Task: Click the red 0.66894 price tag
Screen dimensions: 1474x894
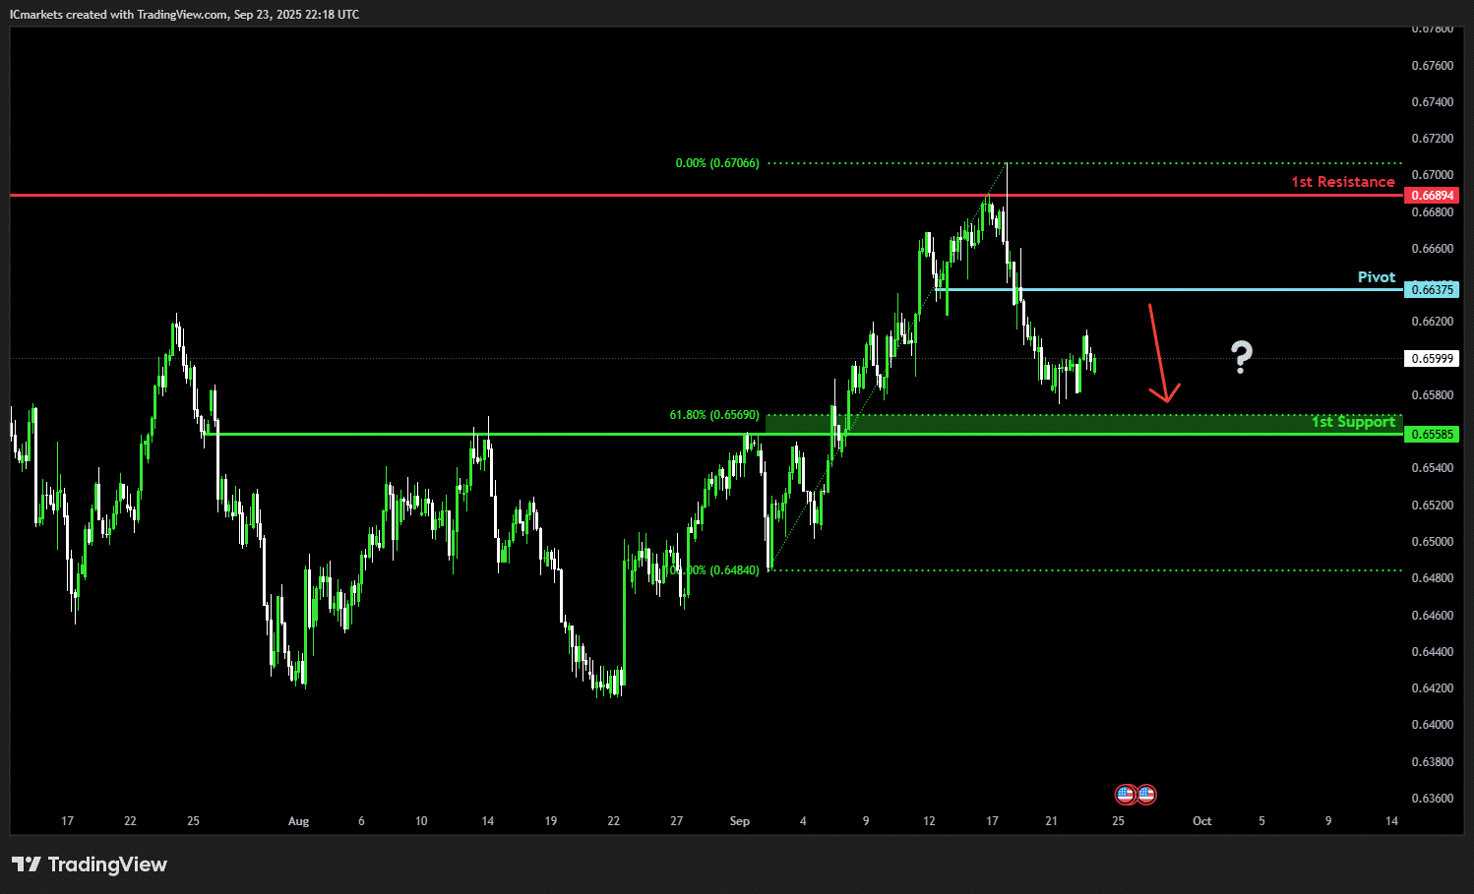Action: (1432, 196)
